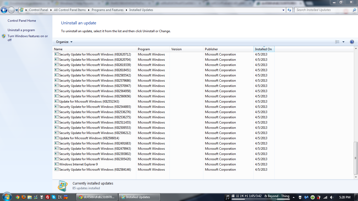This screenshot has height=201, width=358.
Task: Launch FileZilla from quick launch
Action: 48,197
